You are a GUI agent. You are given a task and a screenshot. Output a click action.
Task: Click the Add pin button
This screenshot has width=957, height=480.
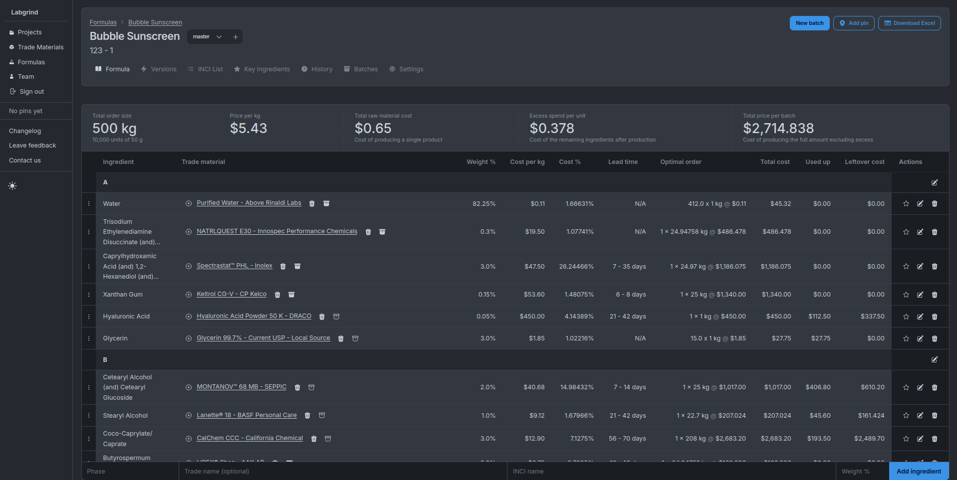click(853, 23)
